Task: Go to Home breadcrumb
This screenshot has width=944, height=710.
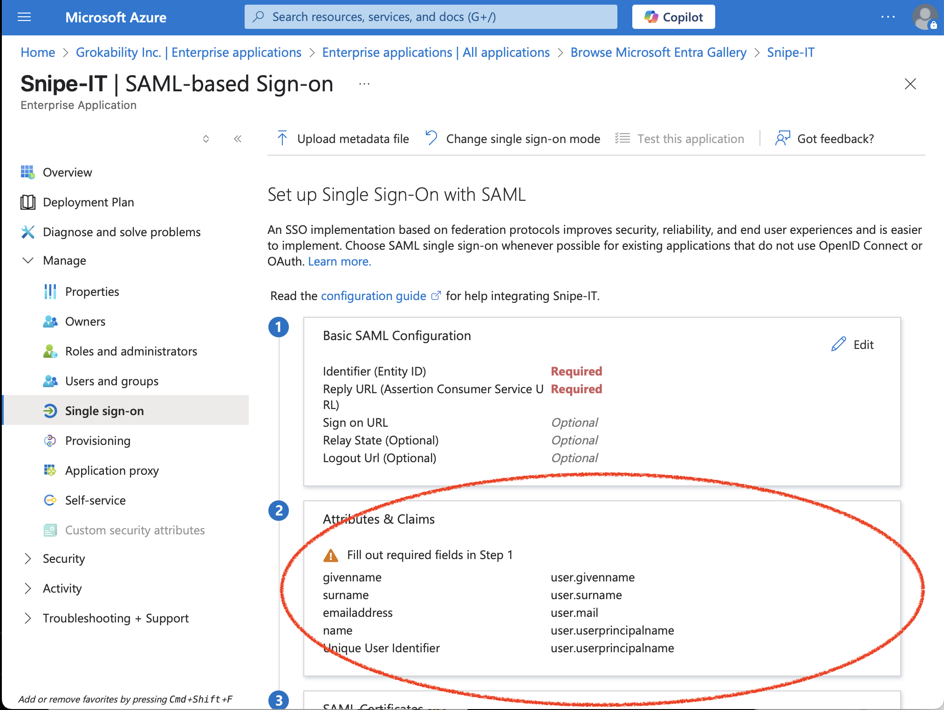Action: tap(38, 53)
